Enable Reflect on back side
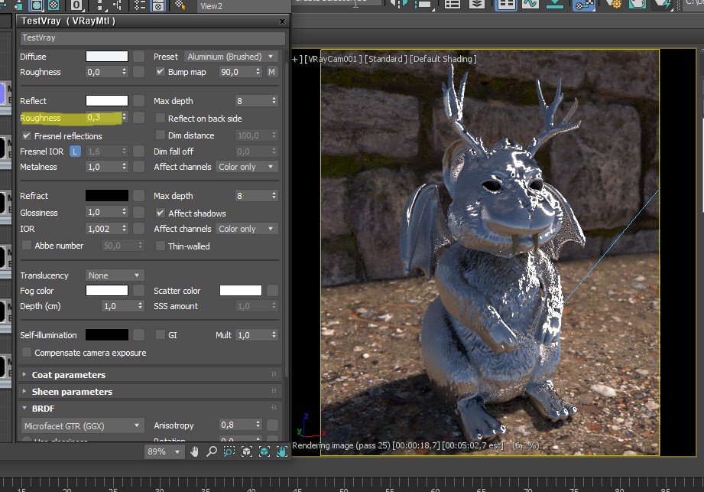 point(160,118)
